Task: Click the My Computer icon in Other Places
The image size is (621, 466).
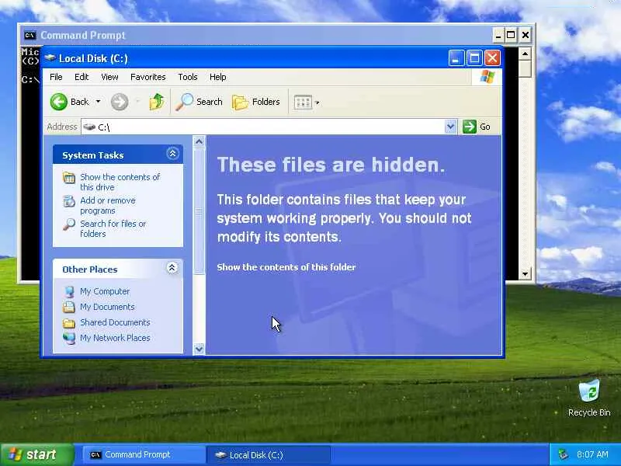Action: pyautogui.click(x=69, y=292)
